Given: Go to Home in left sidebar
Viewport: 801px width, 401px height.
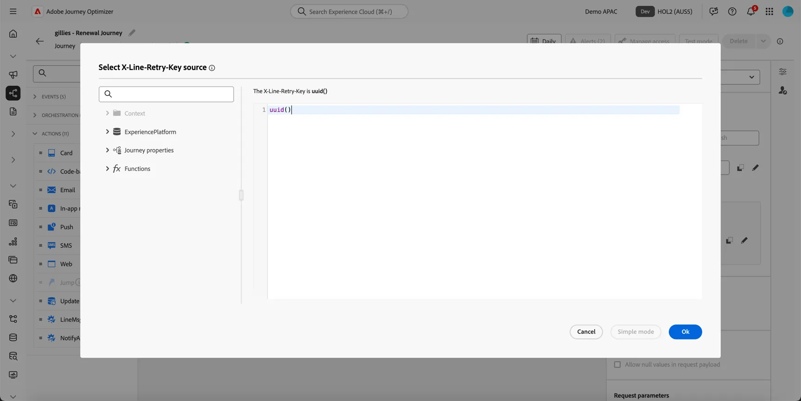Looking at the screenshot, I should (x=13, y=34).
